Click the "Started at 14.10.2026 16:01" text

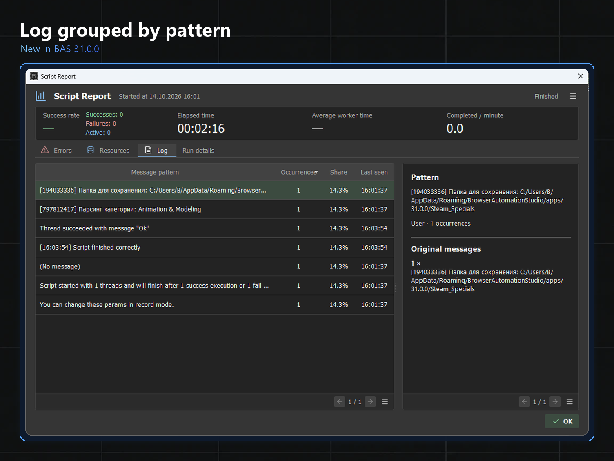(159, 96)
